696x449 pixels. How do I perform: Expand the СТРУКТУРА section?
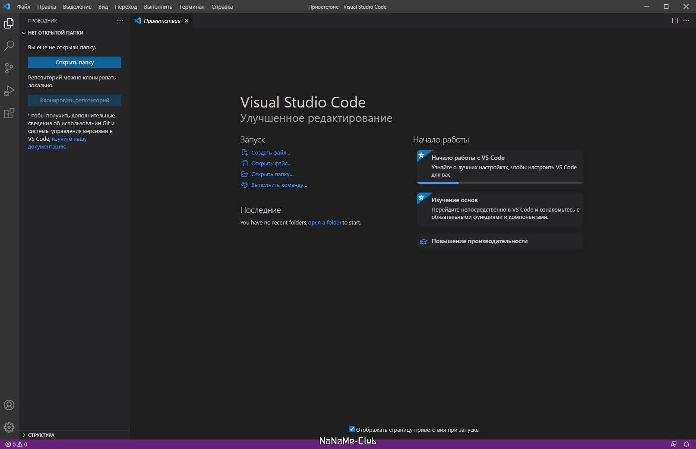point(75,435)
